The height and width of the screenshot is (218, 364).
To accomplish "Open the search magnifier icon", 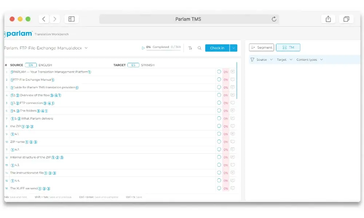I will tap(199, 48).
